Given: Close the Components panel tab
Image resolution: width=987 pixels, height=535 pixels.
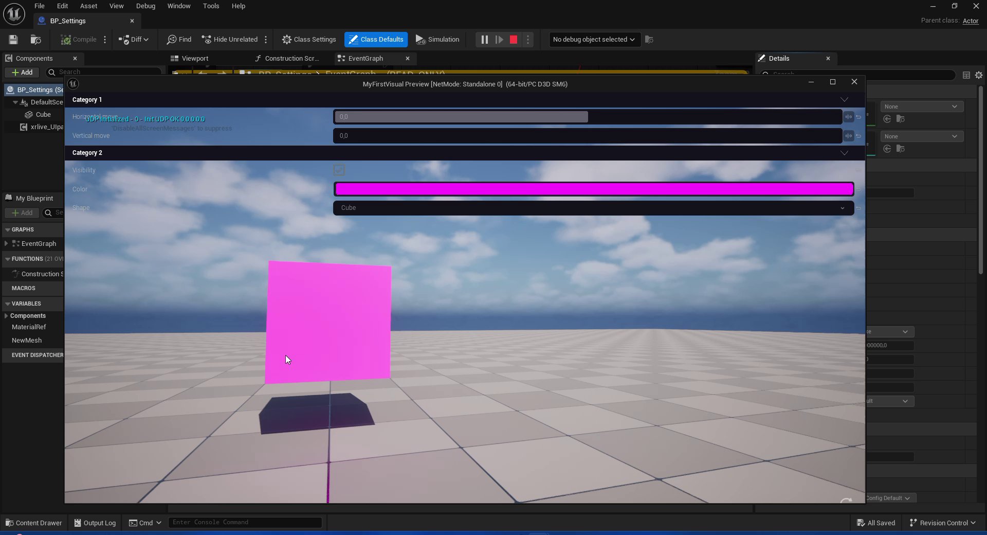Looking at the screenshot, I should (x=75, y=59).
